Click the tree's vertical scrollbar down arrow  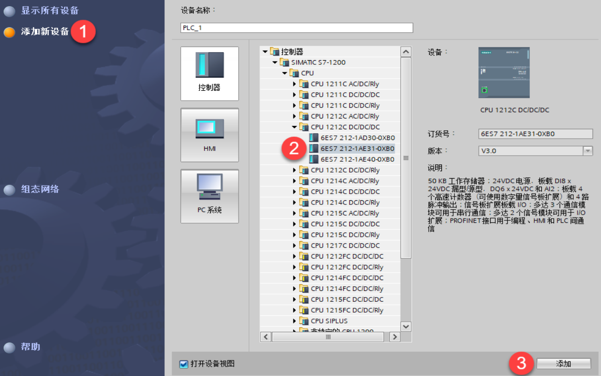pyautogui.click(x=406, y=326)
